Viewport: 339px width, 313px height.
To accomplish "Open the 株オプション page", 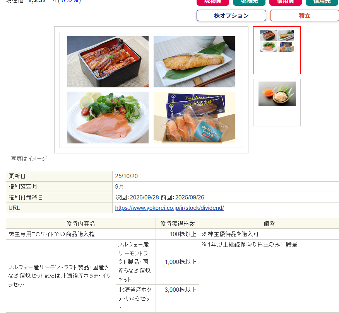I will (x=231, y=15).
